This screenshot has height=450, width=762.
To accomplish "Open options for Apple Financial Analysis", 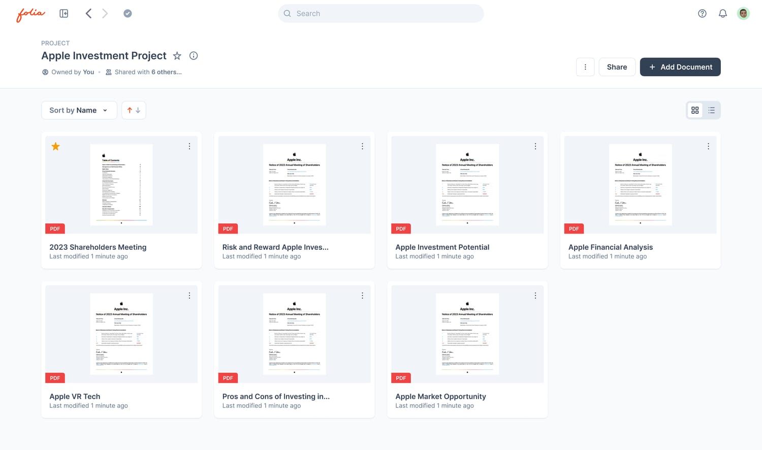I will pos(708,146).
